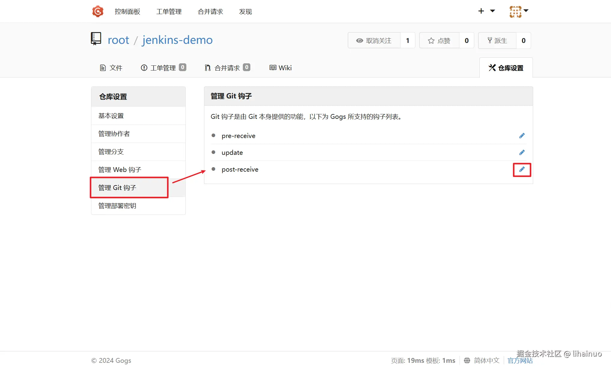611x367 pixels.
Task: Edit the pre-receive hook via pencil icon
Action: (522, 135)
